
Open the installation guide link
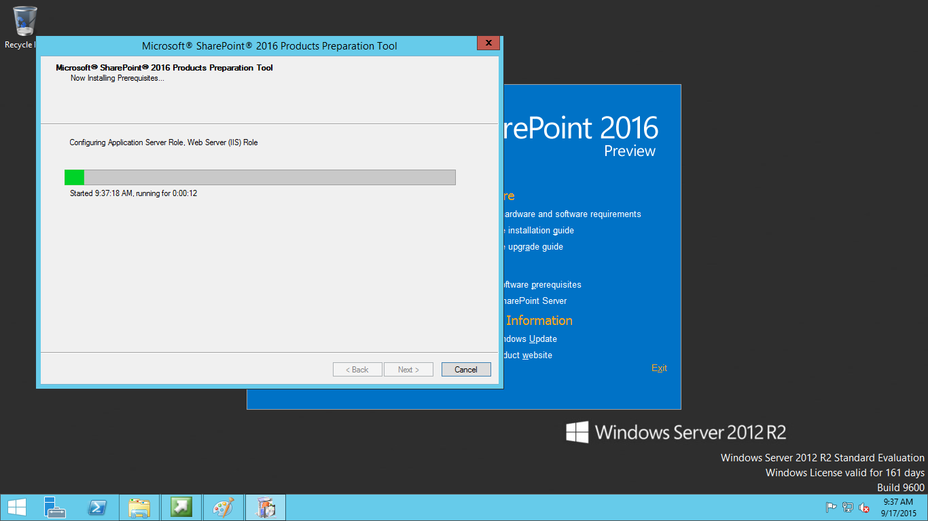539,231
